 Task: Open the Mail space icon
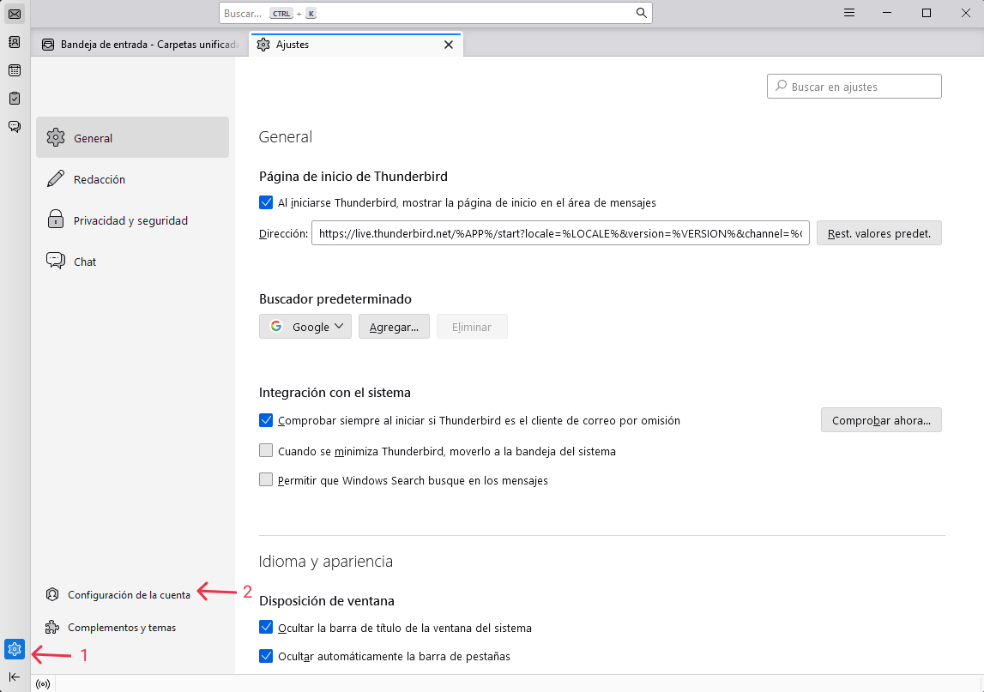pos(15,14)
